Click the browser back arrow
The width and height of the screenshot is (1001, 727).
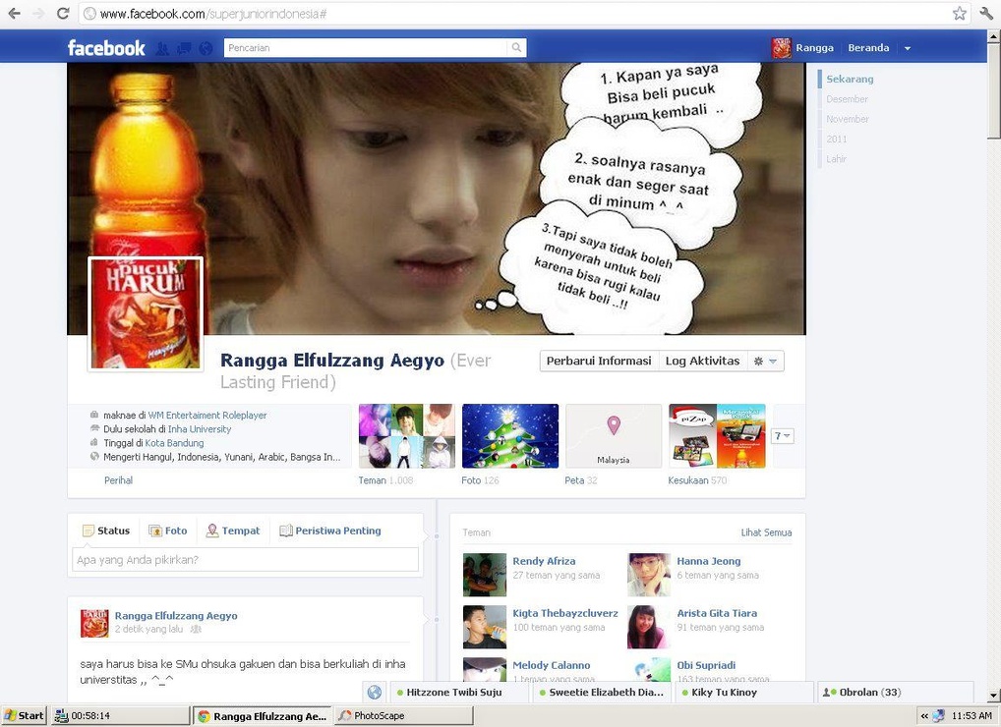(14, 14)
